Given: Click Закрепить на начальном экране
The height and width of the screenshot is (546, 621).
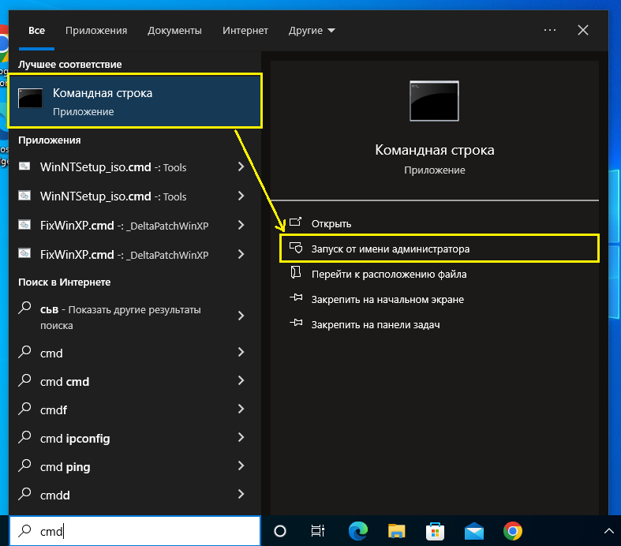Looking at the screenshot, I should [387, 299].
